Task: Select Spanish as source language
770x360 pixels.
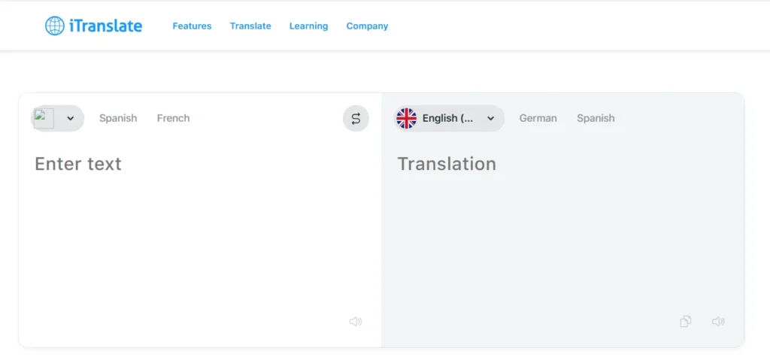Action: pyautogui.click(x=118, y=118)
